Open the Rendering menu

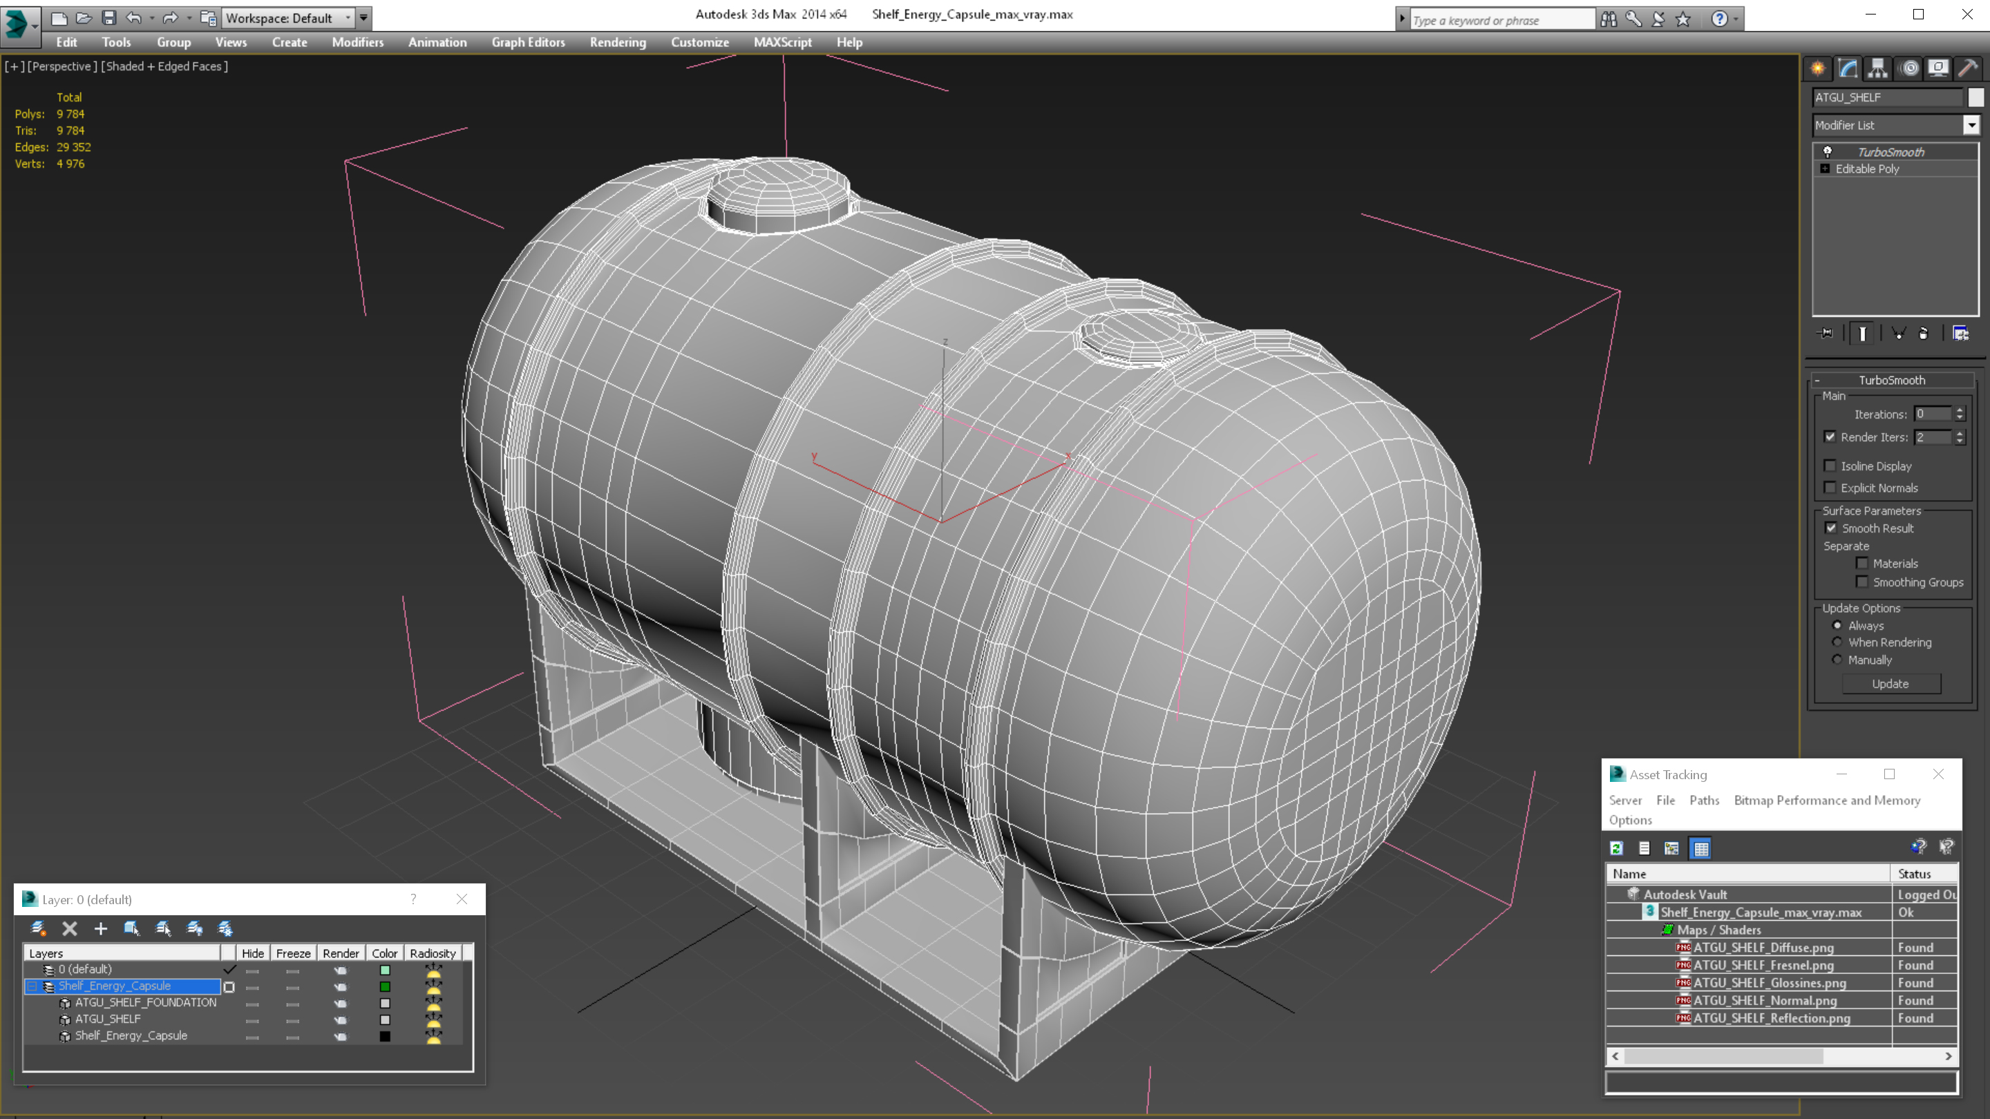tap(617, 42)
